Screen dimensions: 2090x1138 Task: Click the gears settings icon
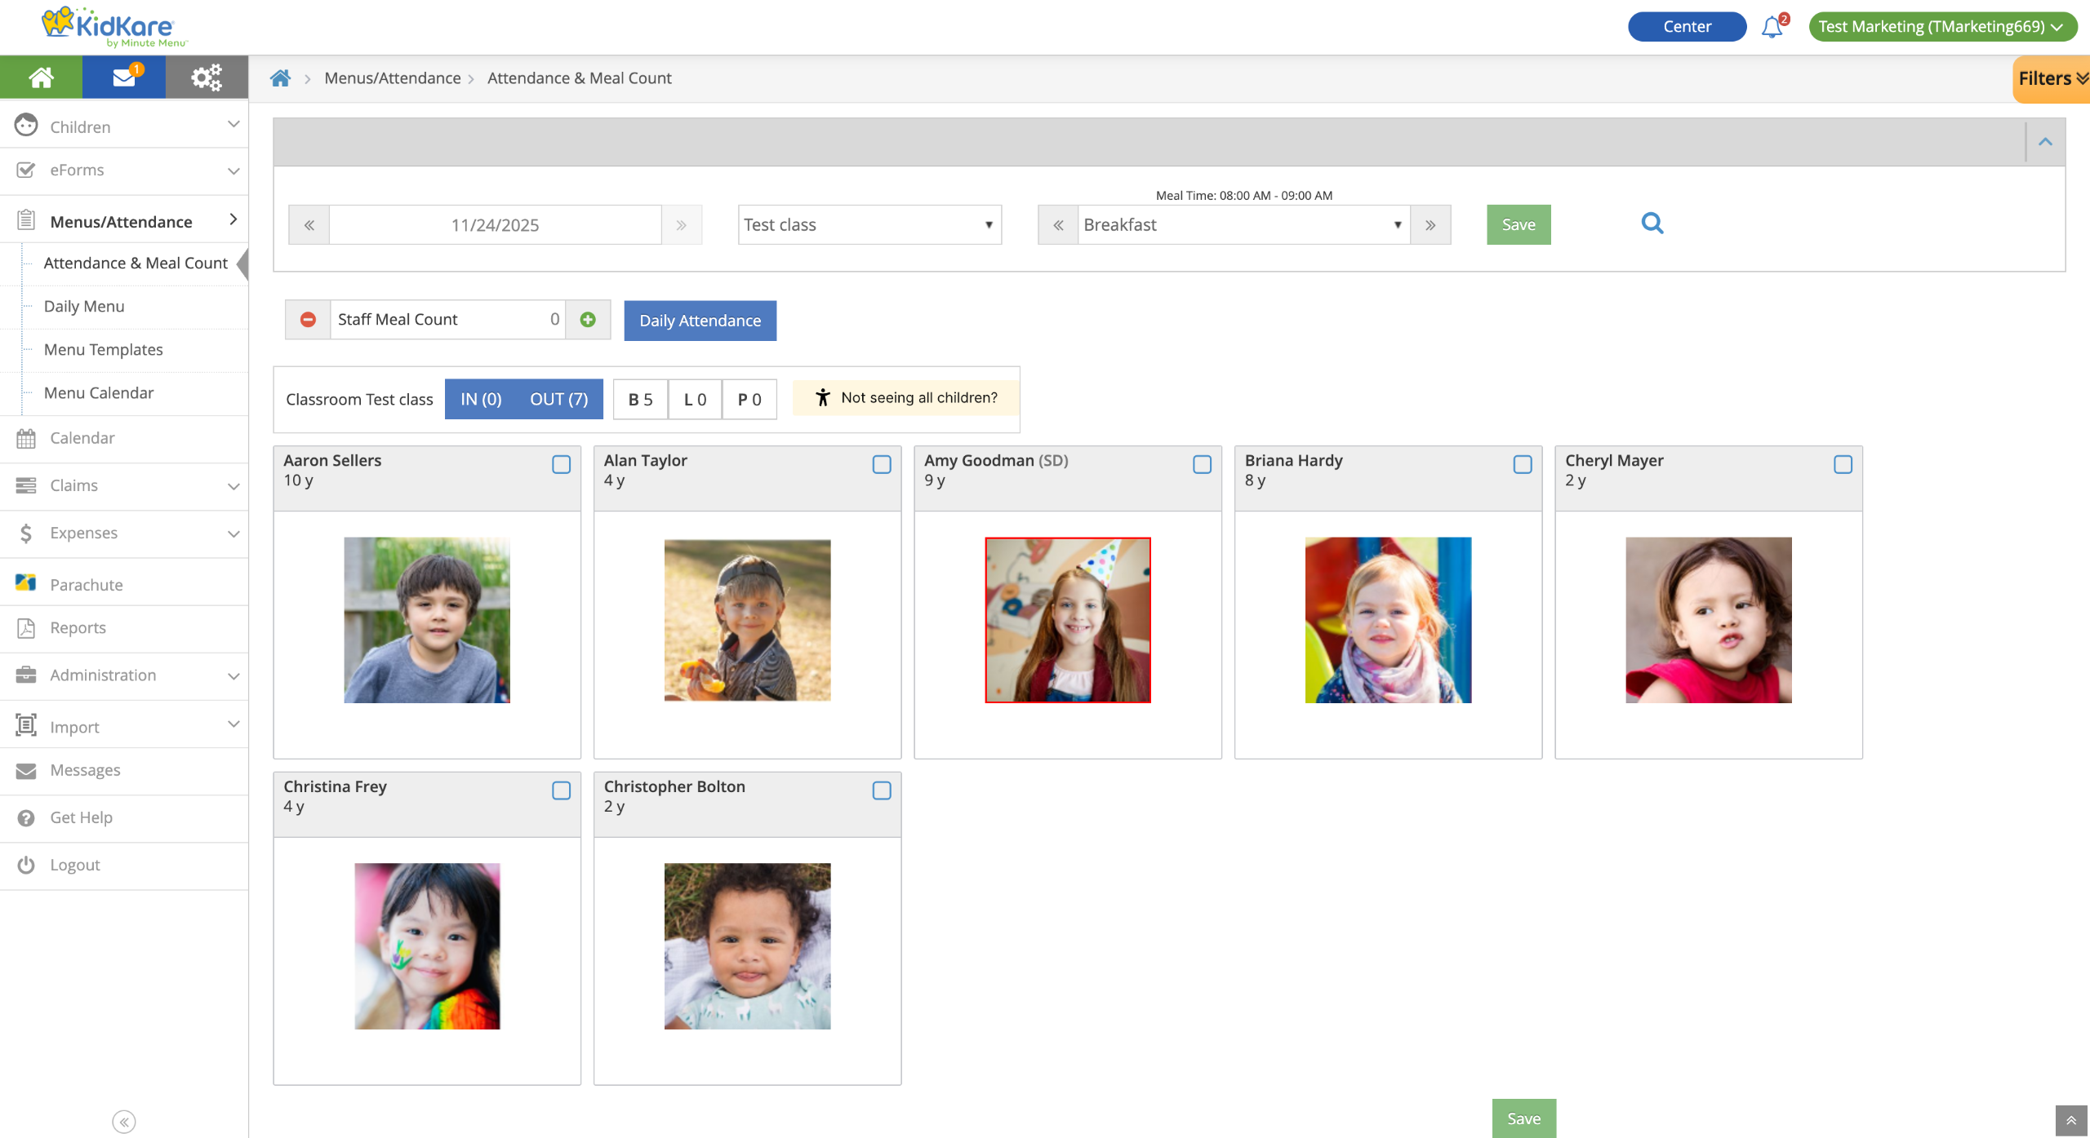point(207,77)
